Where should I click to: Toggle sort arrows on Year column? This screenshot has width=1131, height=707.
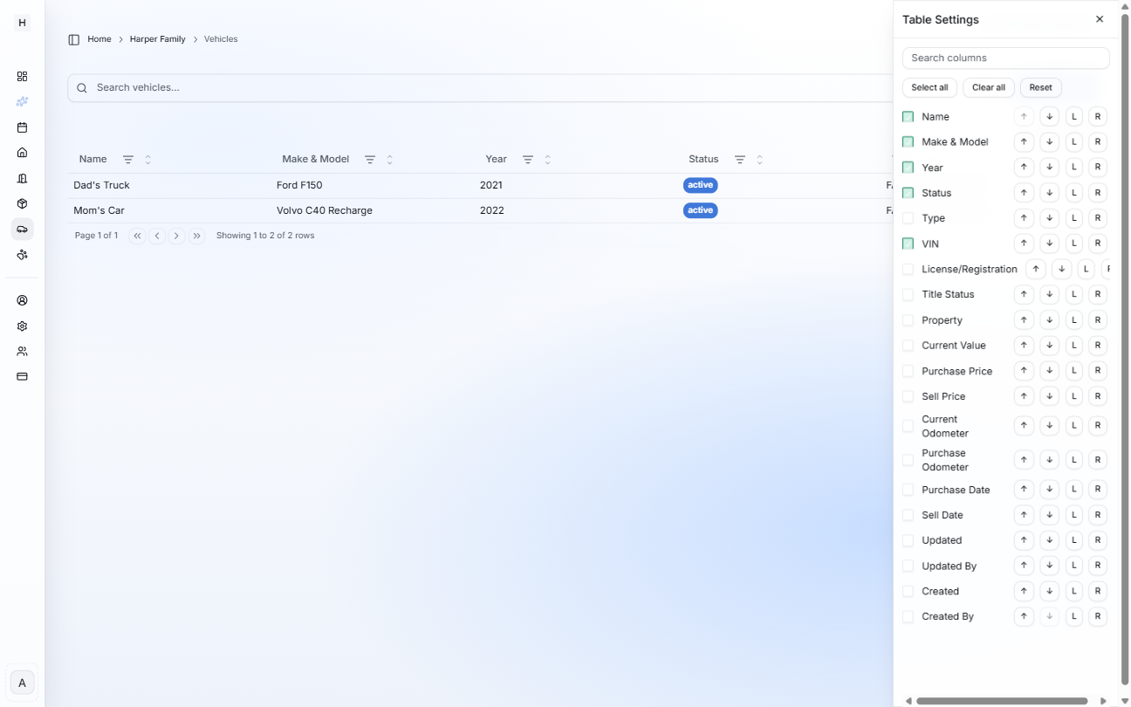tap(548, 160)
